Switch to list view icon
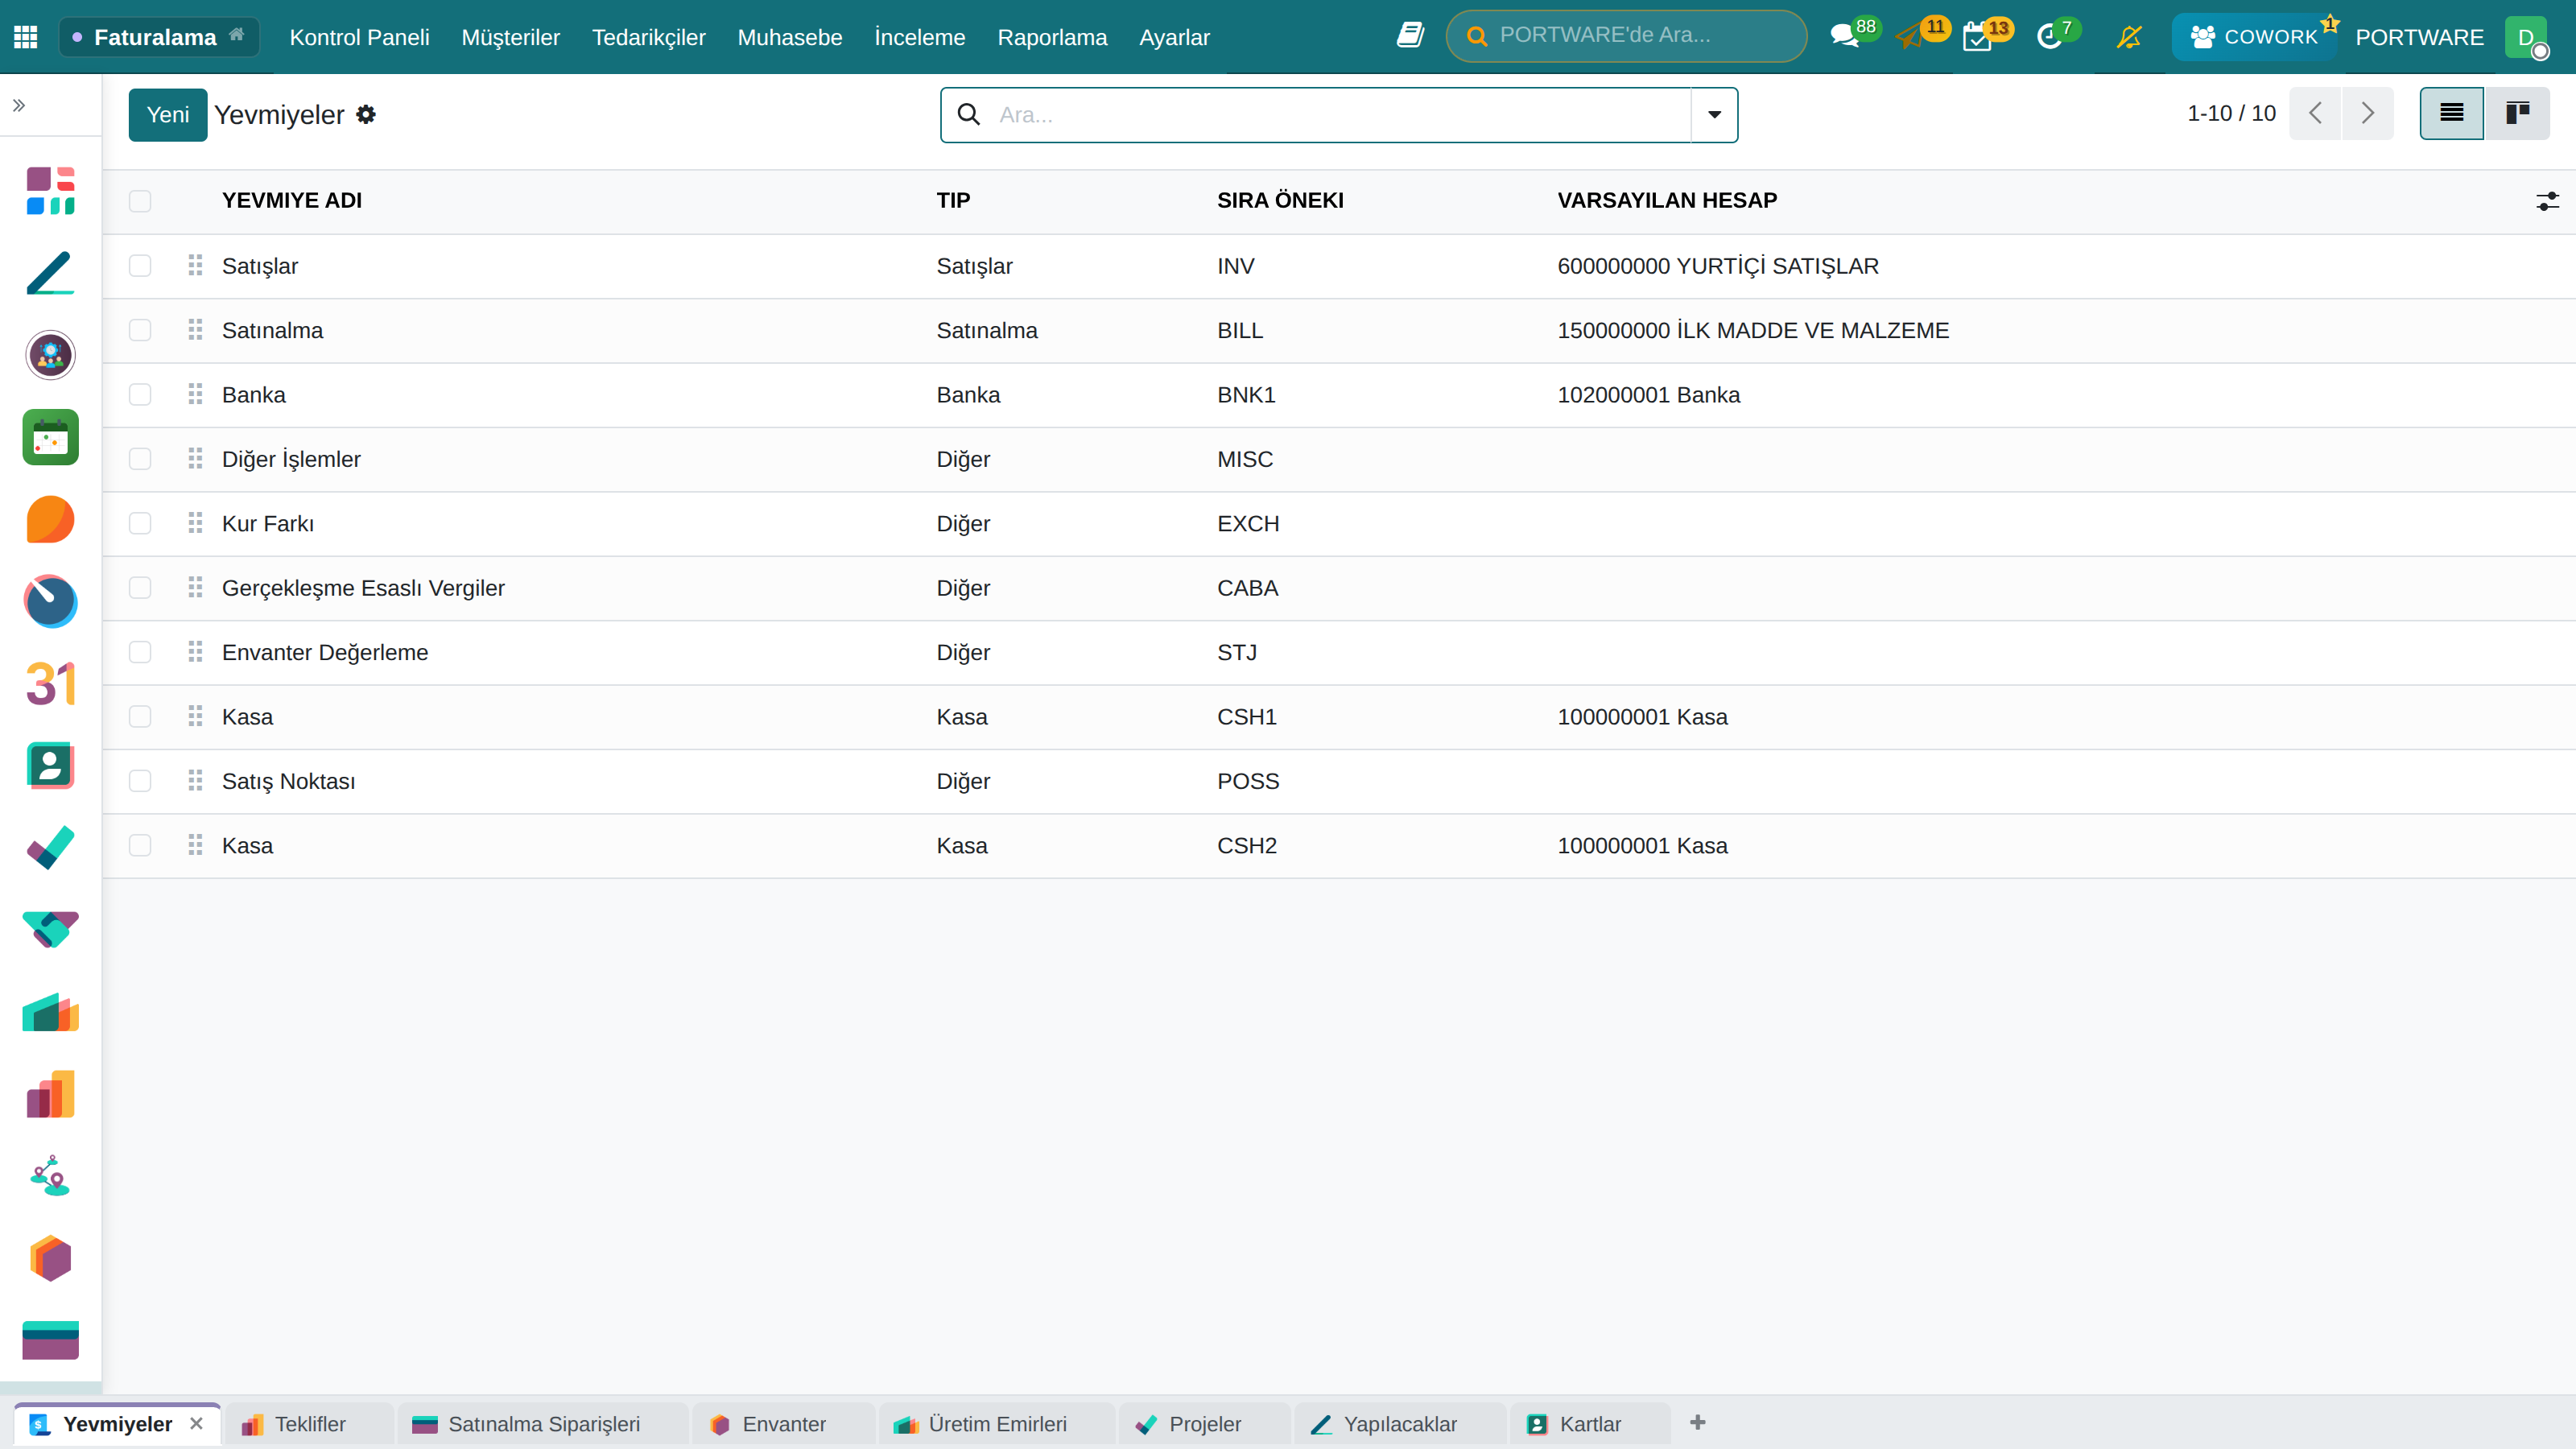2576x1449 pixels. [x=2451, y=114]
